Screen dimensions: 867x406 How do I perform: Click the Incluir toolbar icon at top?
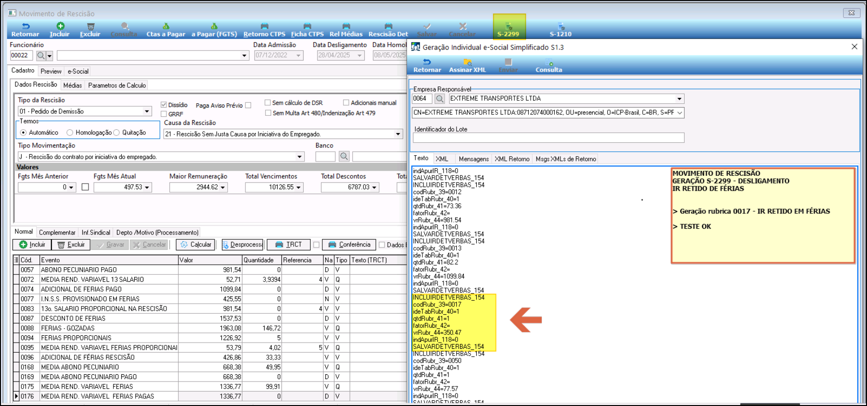click(60, 30)
